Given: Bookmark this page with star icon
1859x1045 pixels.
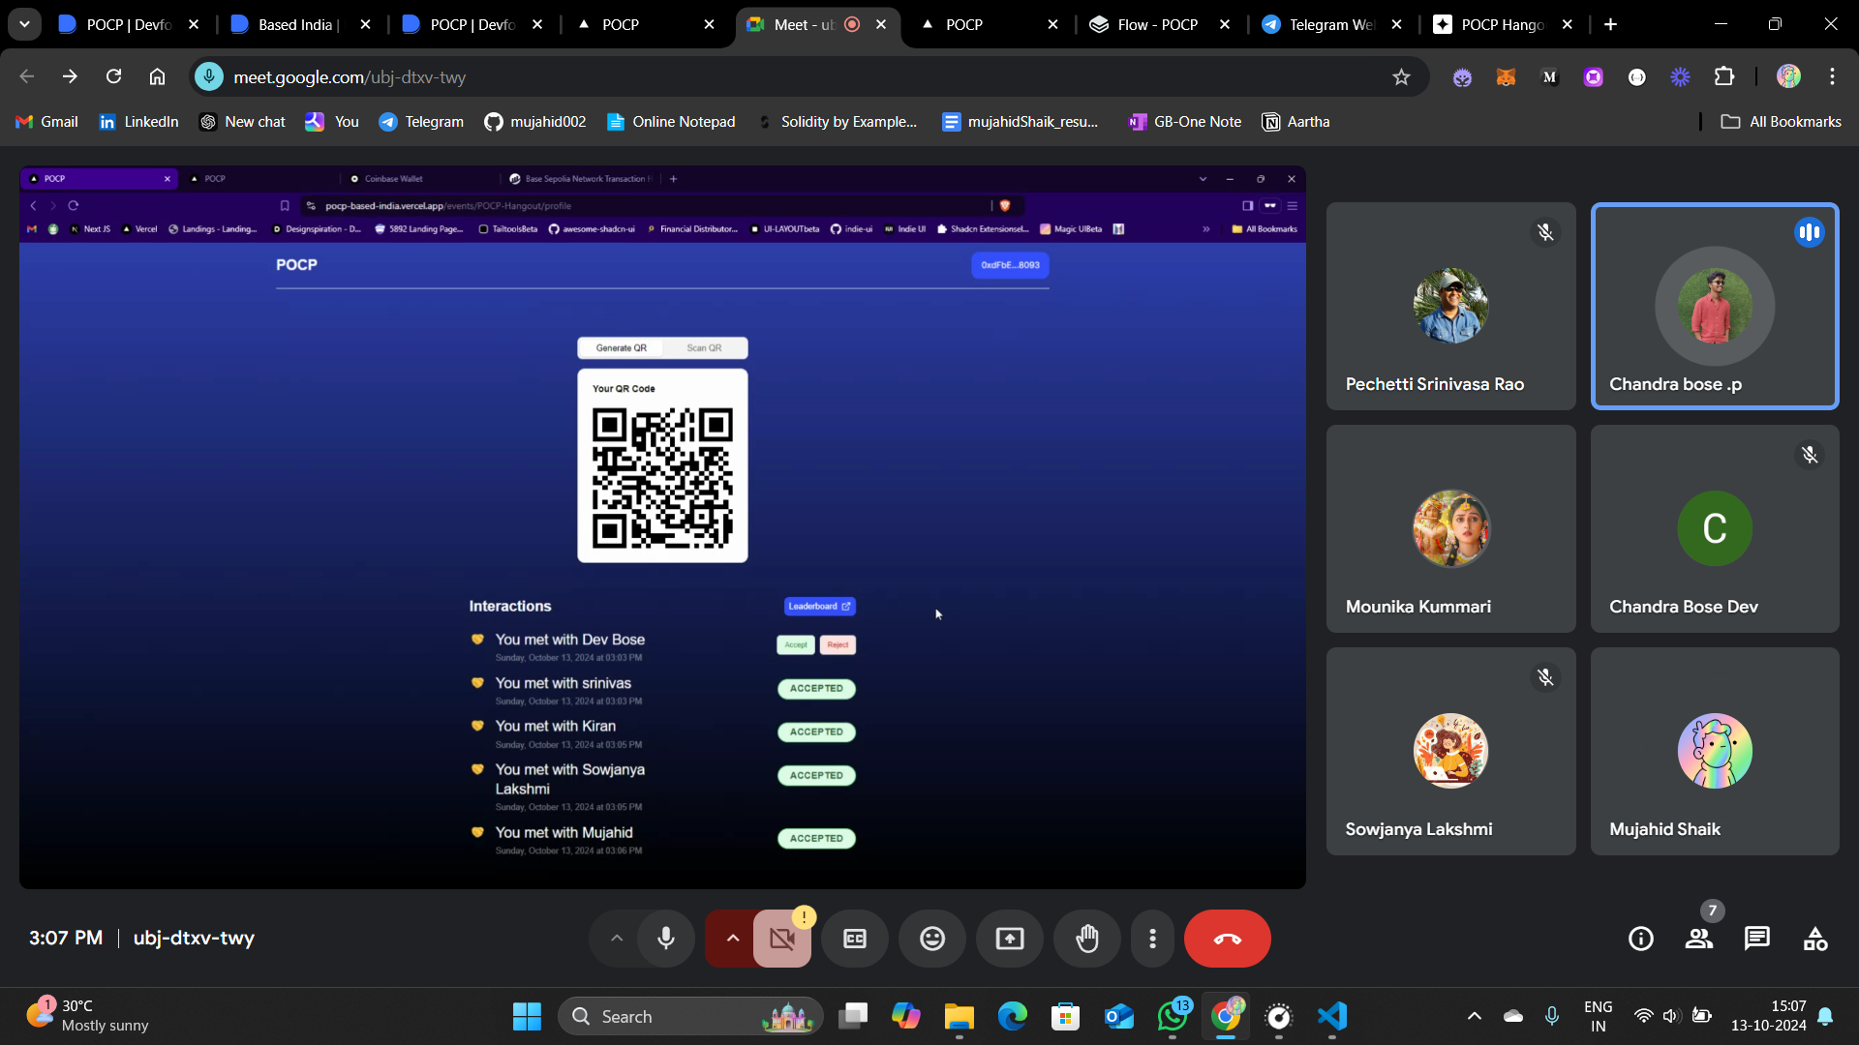Looking at the screenshot, I should (1401, 76).
